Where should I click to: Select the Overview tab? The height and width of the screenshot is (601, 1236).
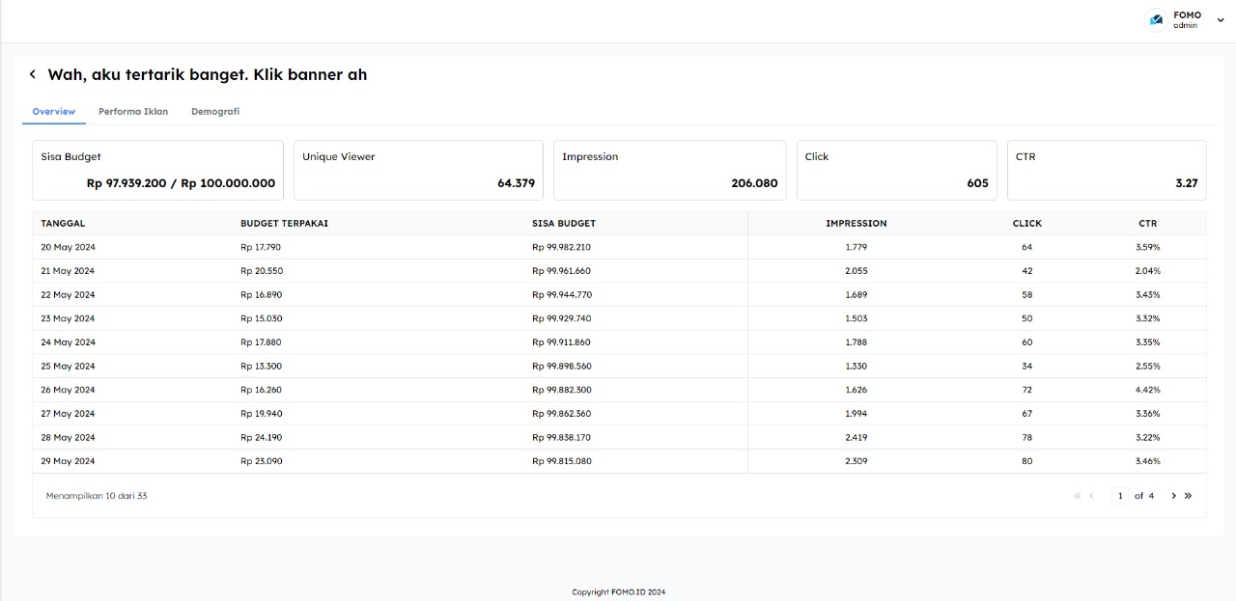54,112
